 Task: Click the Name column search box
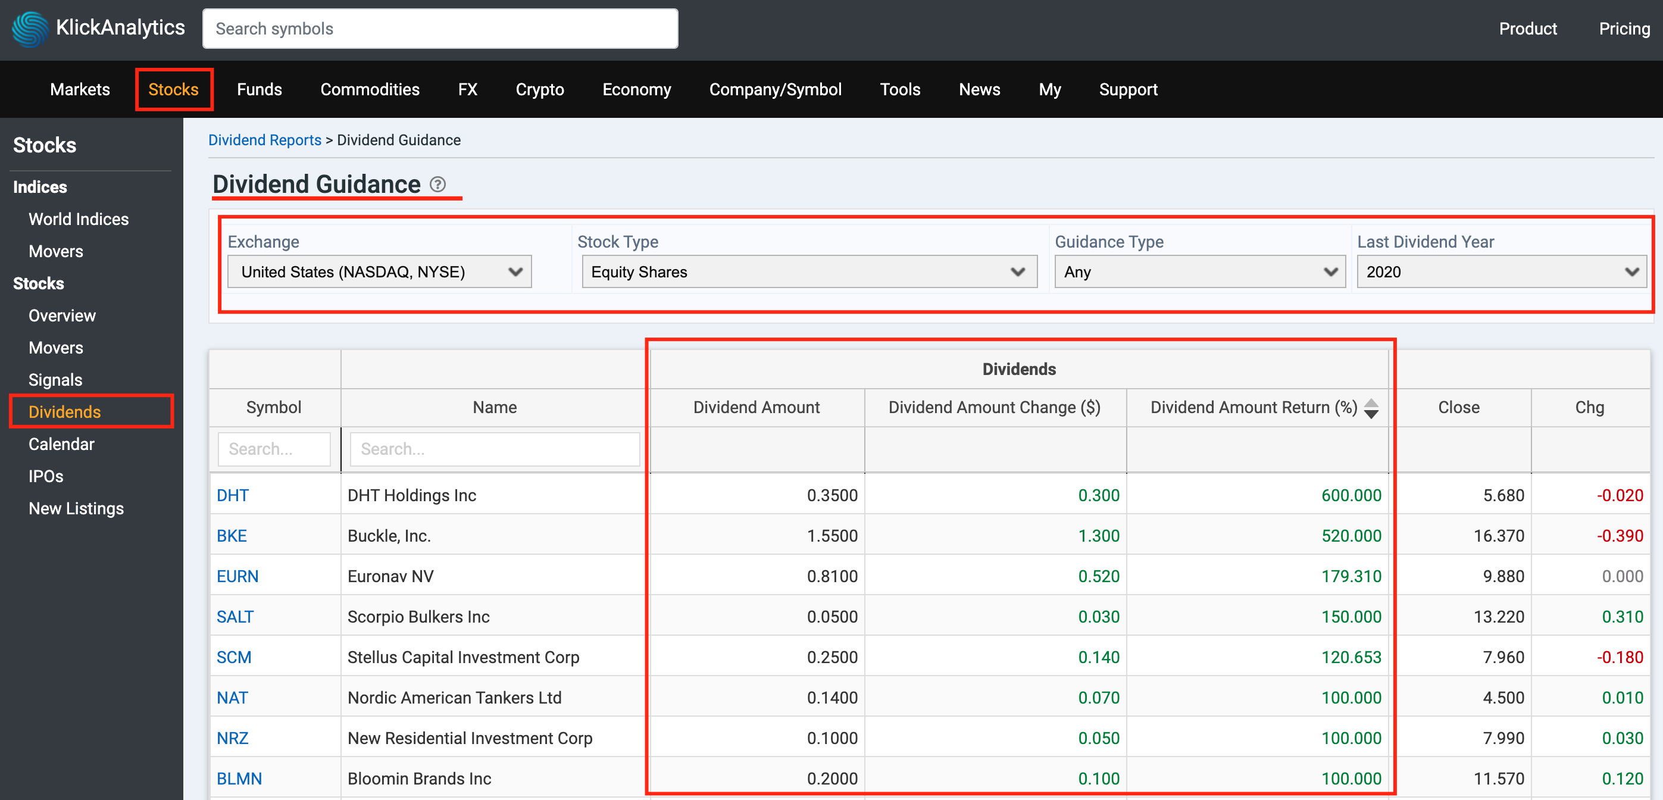[495, 449]
